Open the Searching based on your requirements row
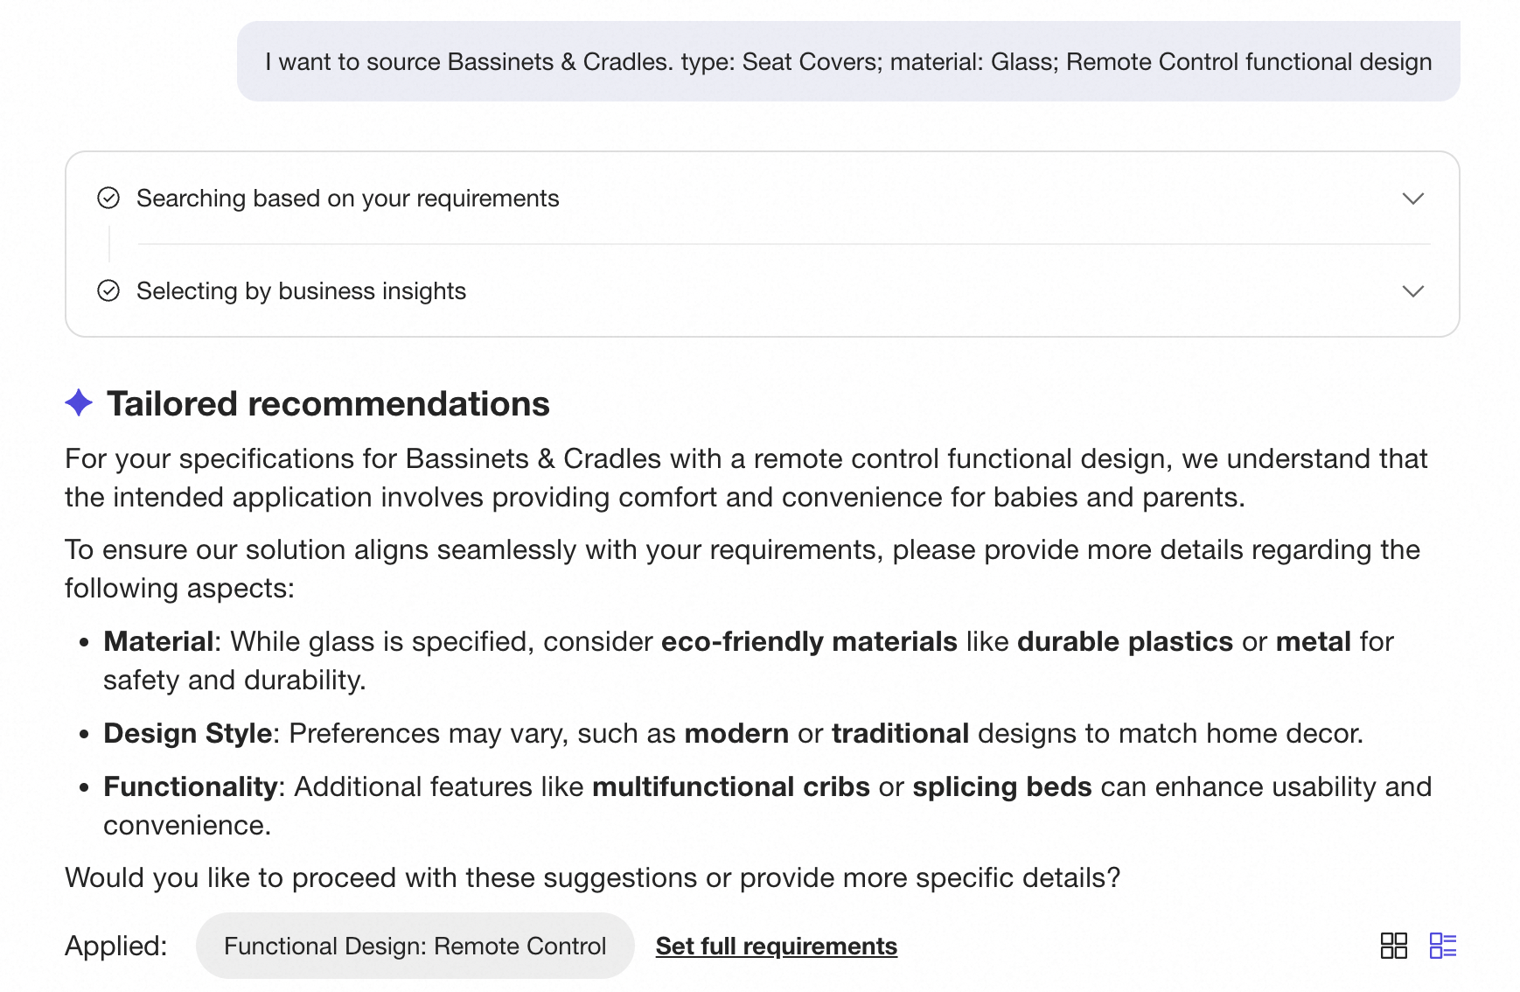Viewport: 1520px width, 992px height. click(762, 199)
